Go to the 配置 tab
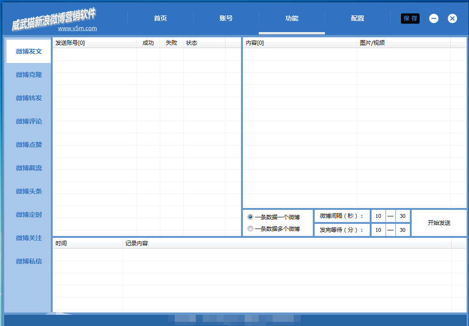The image size is (469, 326). (x=358, y=19)
